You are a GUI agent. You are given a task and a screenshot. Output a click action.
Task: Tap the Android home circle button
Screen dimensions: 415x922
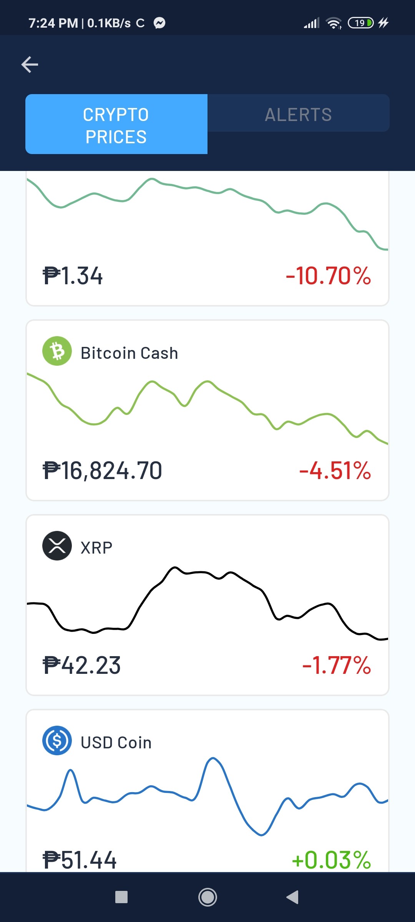coord(207,897)
